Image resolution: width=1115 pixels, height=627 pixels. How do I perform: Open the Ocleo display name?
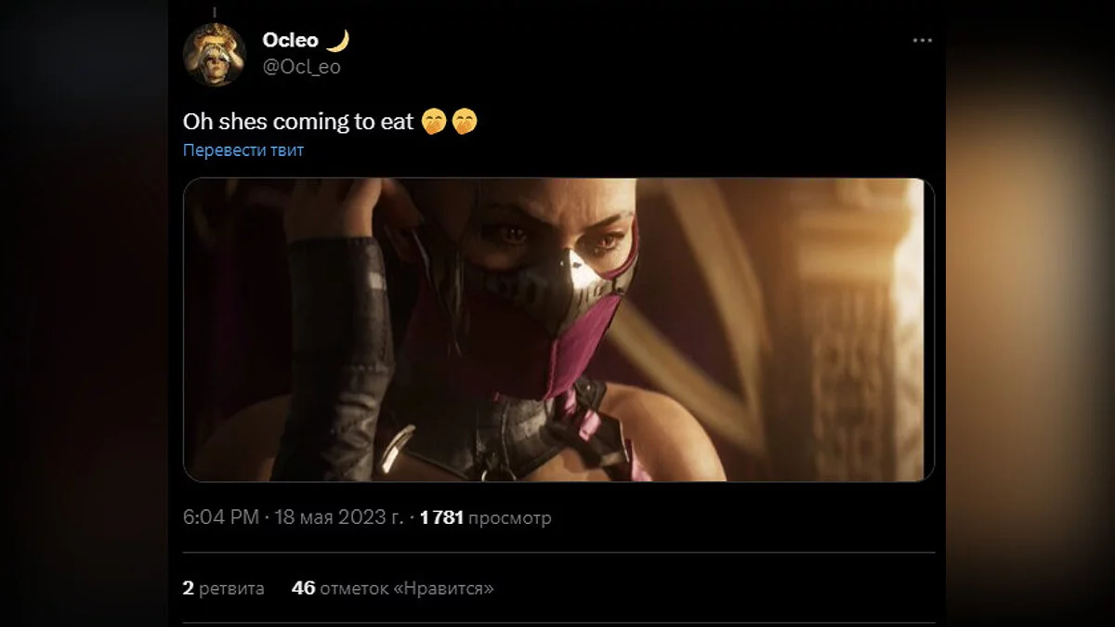pos(290,40)
